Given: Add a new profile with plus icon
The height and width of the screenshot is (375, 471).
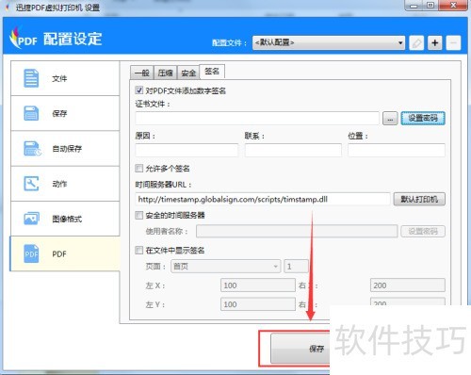Looking at the screenshot, I should 435,42.
